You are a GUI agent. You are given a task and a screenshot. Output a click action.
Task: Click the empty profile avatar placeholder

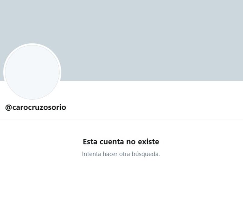pos(32,72)
